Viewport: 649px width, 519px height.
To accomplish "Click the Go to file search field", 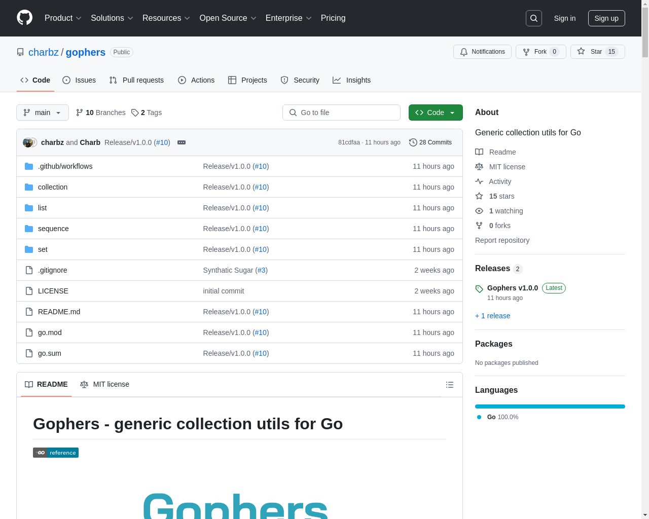I will click(x=341, y=113).
